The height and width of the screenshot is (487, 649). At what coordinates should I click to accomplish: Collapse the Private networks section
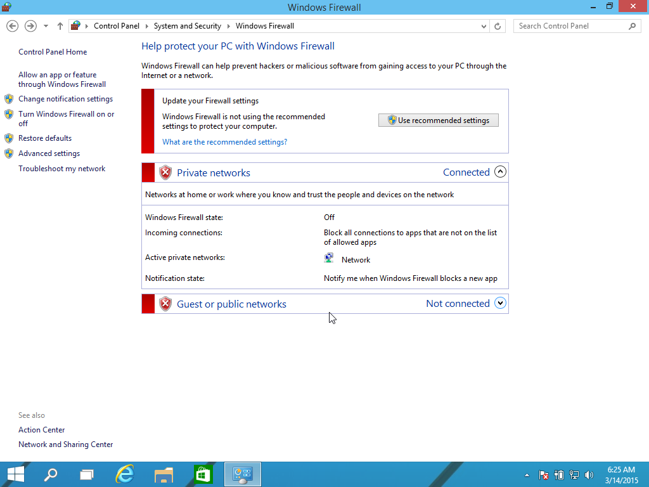[500, 171]
